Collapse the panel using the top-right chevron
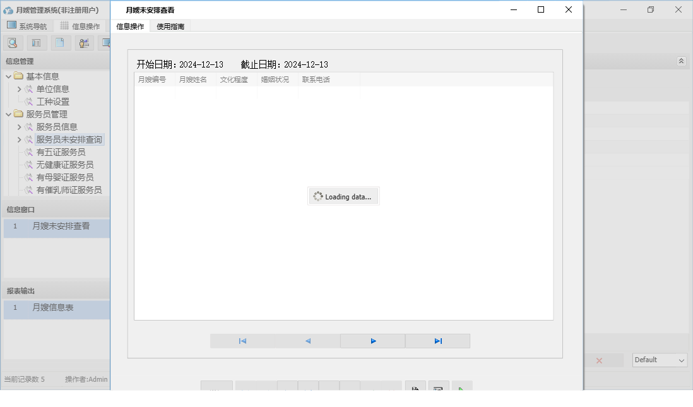 681,61
